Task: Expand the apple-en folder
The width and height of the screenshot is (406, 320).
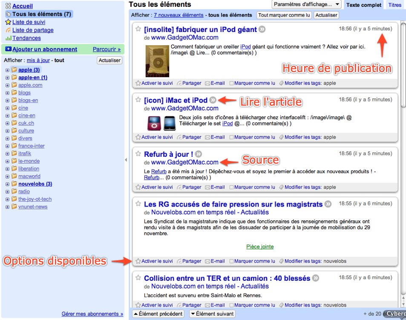Action: [x=7, y=78]
